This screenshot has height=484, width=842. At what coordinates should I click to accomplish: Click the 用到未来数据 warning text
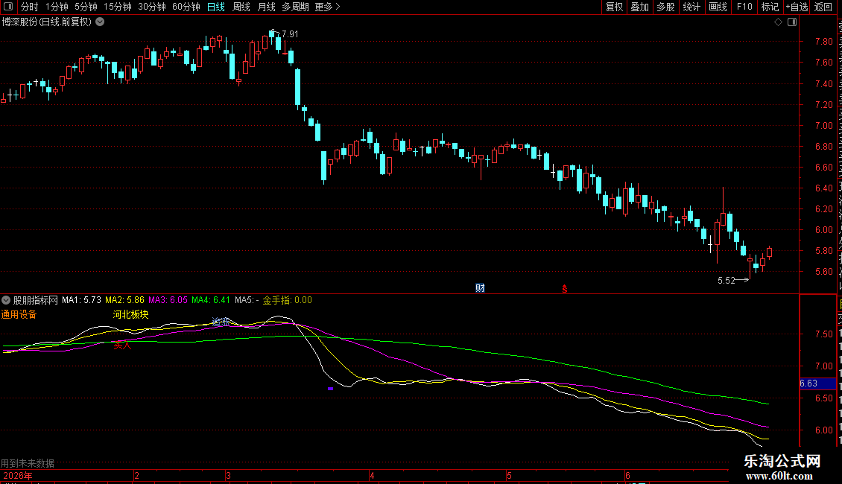coord(28,463)
